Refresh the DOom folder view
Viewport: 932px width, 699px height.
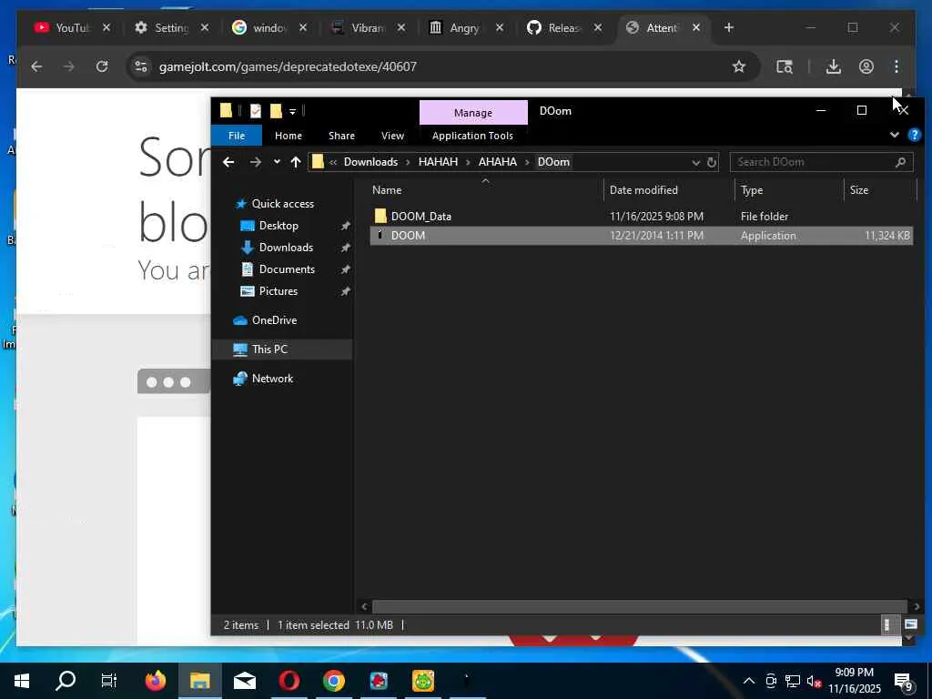pyautogui.click(x=712, y=162)
